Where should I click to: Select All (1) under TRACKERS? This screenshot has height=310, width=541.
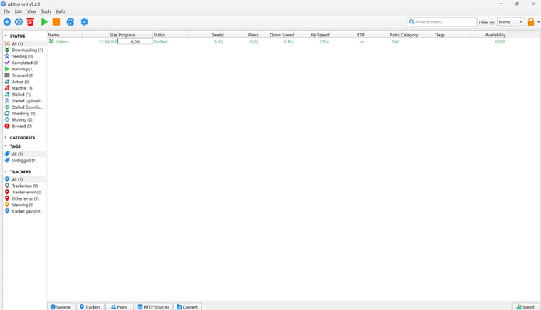(24, 179)
